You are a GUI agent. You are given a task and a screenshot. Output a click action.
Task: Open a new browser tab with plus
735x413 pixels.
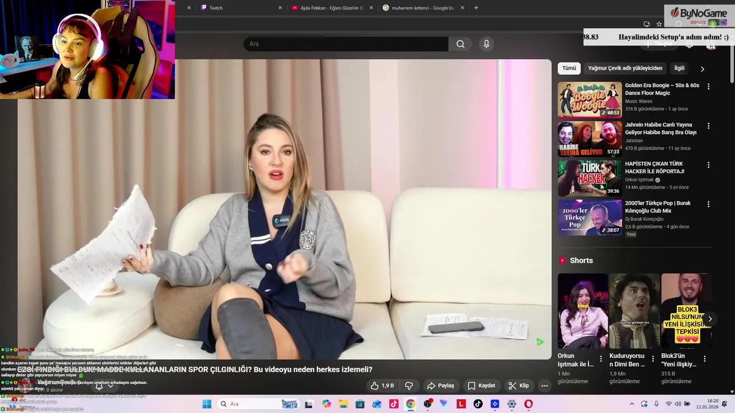click(476, 8)
